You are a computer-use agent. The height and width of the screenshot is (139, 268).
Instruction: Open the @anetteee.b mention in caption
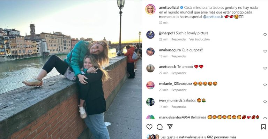pyautogui.click(x=213, y=17)
